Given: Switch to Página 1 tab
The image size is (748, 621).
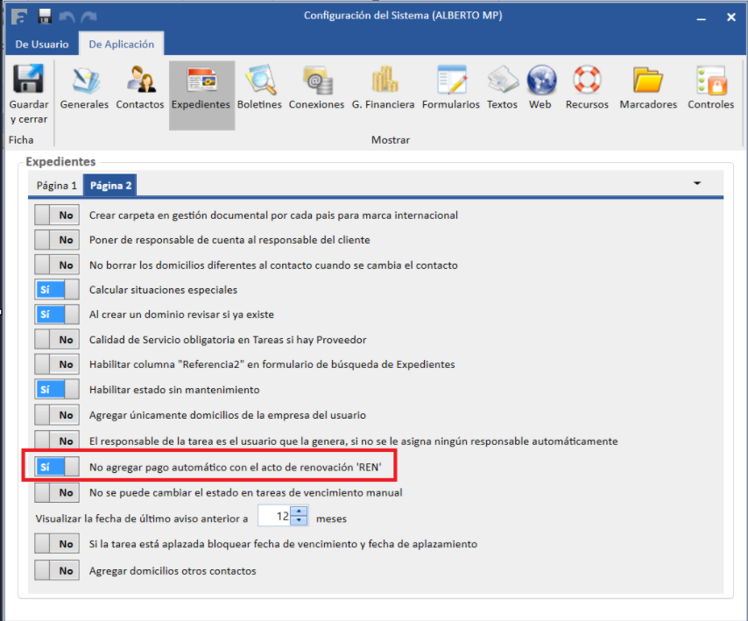Looking at the screenshot, I should point(56,186).
